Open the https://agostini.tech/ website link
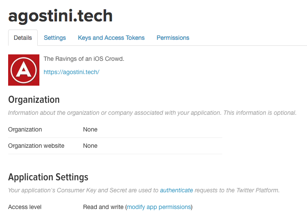 pyautogui.click(x=72, y=72)
